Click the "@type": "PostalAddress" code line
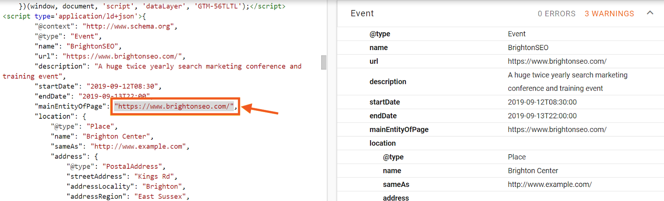The height and width of the screenshot is (201, 664). tap(116, 166)
